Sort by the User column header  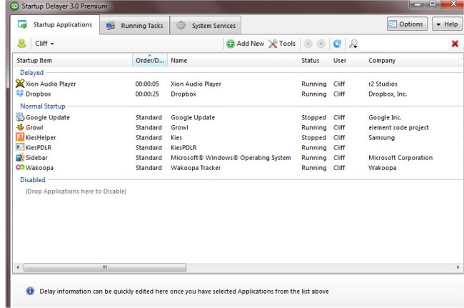(x=348, y=61)
